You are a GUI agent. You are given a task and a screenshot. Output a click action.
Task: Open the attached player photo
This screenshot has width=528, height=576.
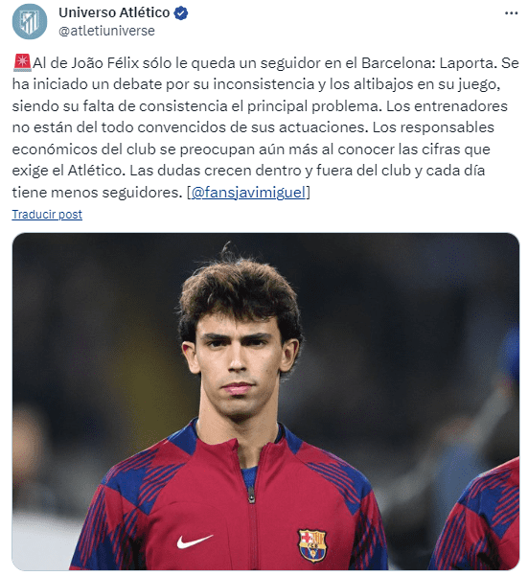265,402
